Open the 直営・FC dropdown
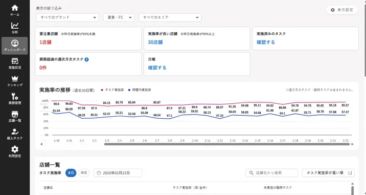 (x=119, y=17)
